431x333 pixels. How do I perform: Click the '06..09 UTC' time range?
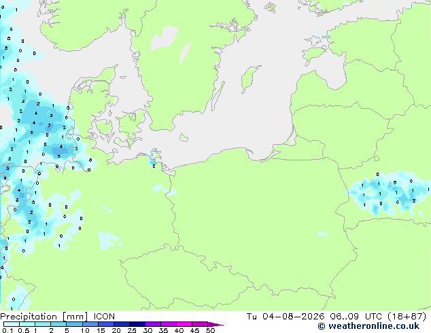click(358, 317)
